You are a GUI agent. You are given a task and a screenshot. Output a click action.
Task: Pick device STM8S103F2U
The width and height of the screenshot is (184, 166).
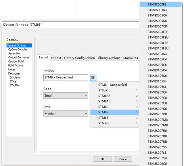pos(160,37)
